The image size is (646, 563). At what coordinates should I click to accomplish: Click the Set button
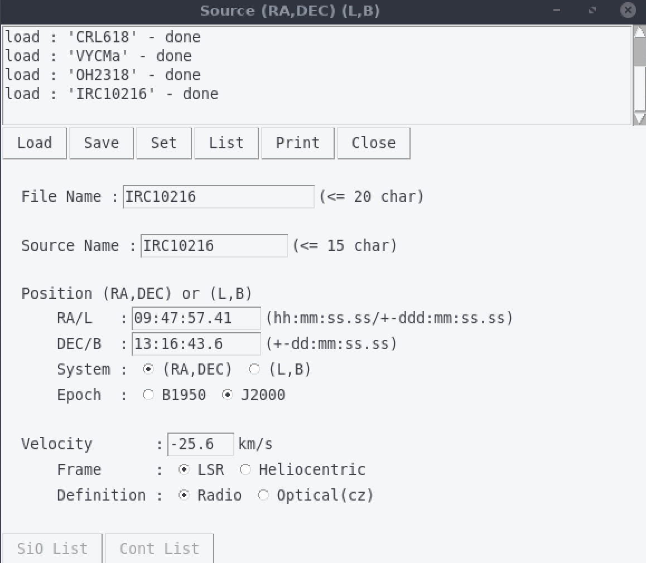click(163, 143)
